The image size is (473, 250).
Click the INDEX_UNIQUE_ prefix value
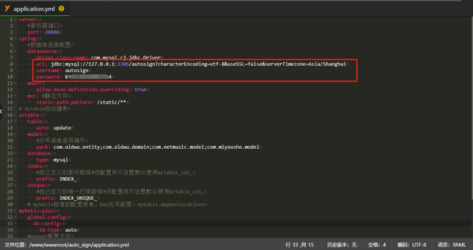pyautogui.click(x=78, y=198)
